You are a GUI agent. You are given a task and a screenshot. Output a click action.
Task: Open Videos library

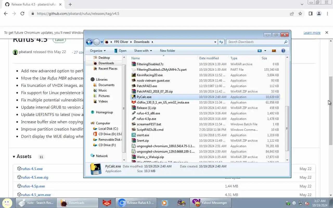(103, 101)
